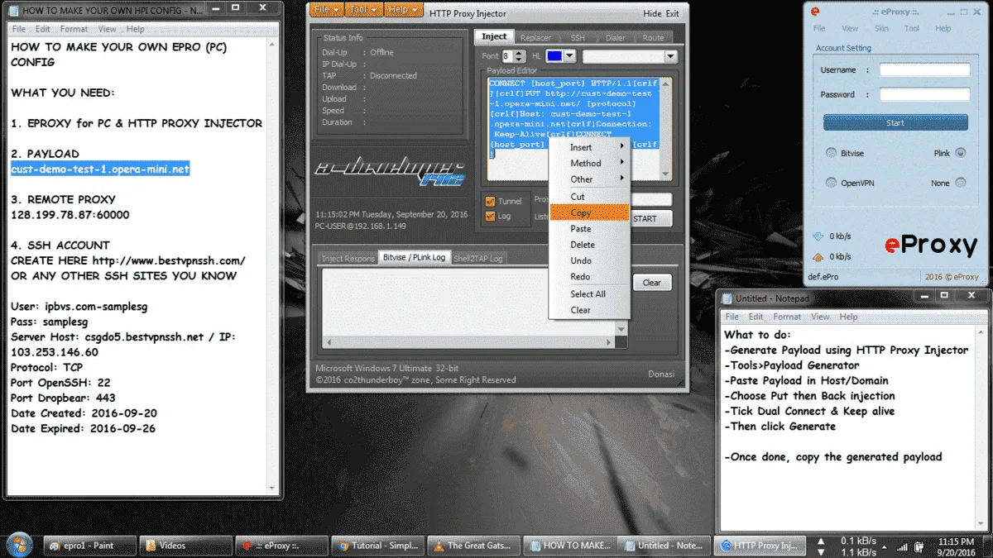Open Tutorial Chrome window from the taskbar
Screen dimensions: 993x558
click(377, 546)
